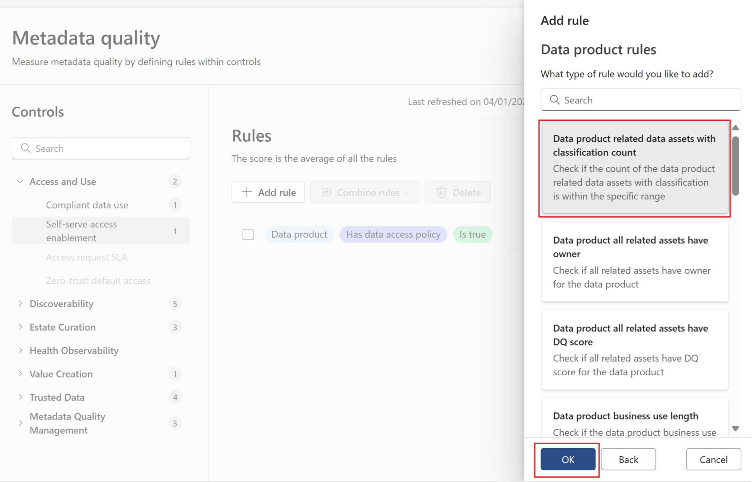Click the Back button in Add rule panel

click(628, 459)
